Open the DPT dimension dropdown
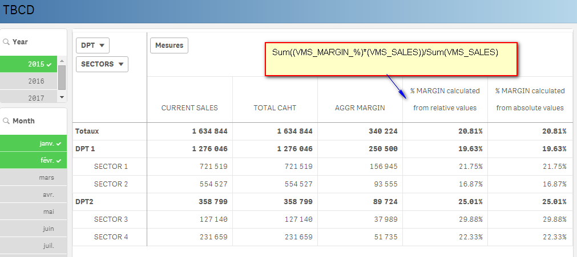 coord(92,45)
